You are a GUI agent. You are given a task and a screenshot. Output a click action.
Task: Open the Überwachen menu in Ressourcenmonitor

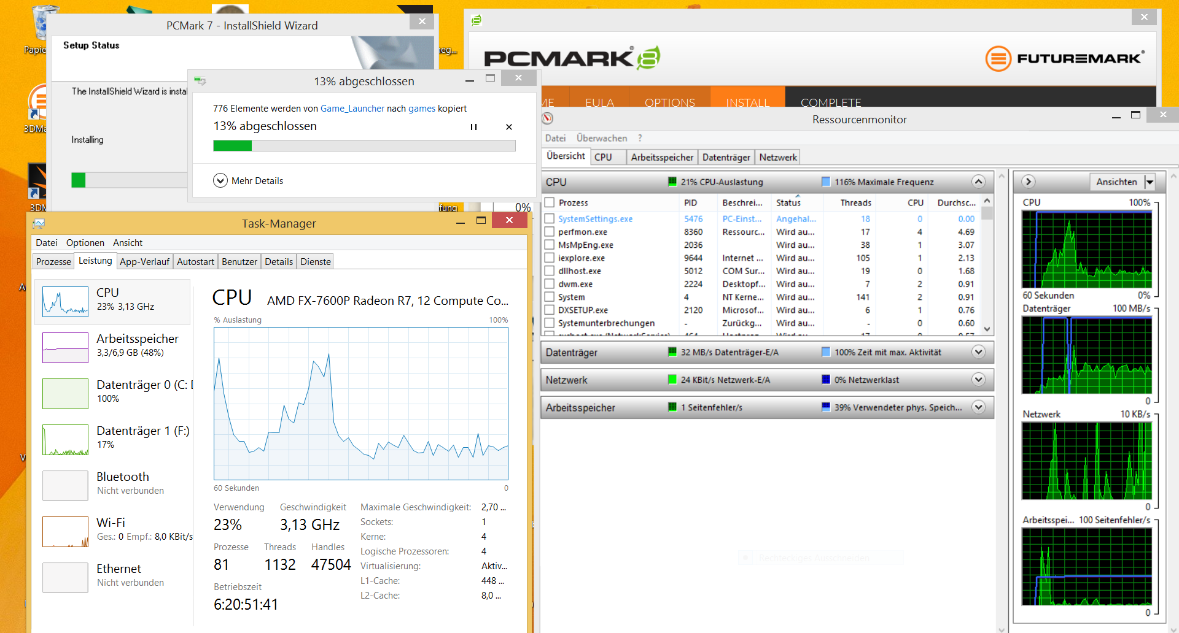click(601, 138)
